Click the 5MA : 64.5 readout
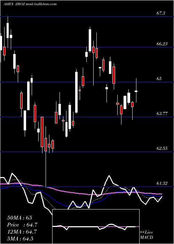Image resolution: width=174 pixels, height=244 pixels. tap(20, 239)
